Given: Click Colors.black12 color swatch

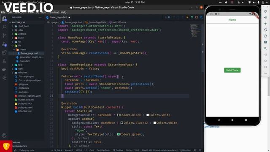Looking at the screenshot, I should 122,123.
